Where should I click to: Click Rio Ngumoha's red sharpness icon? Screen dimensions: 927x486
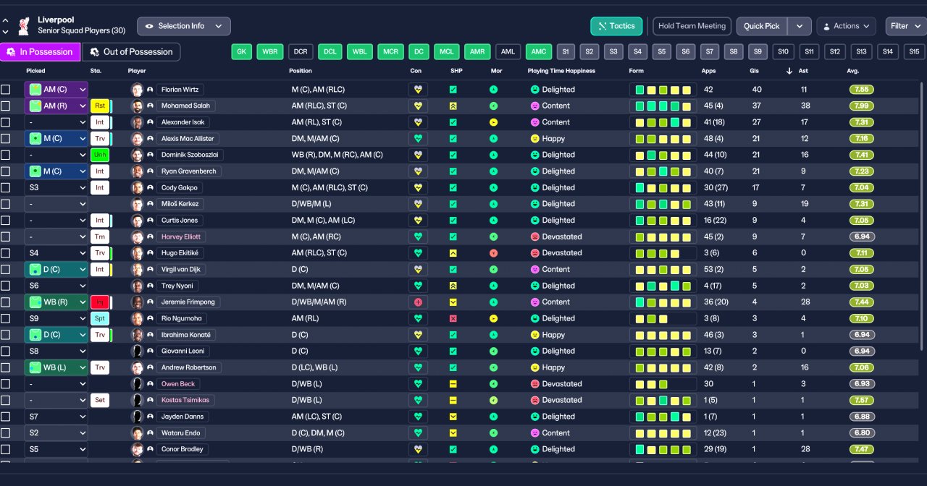click(x=453, y=318)
